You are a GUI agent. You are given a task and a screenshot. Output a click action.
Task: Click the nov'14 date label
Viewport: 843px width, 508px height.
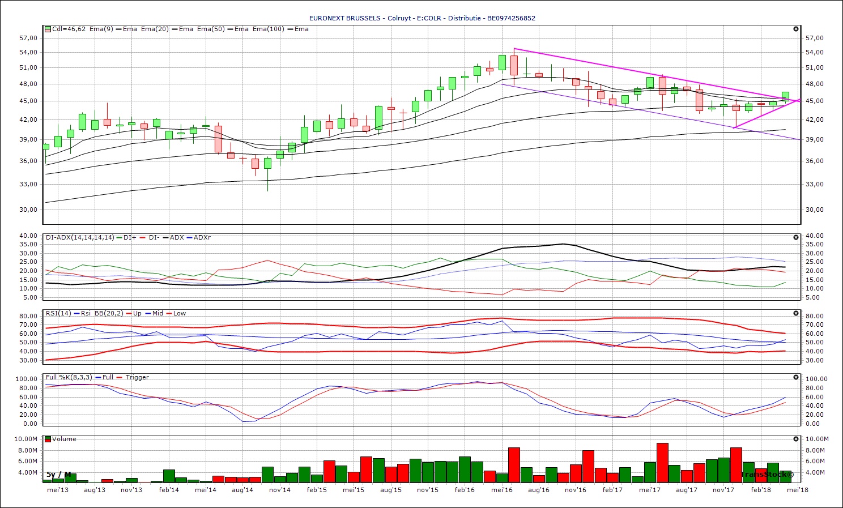(x=280, y=490)
